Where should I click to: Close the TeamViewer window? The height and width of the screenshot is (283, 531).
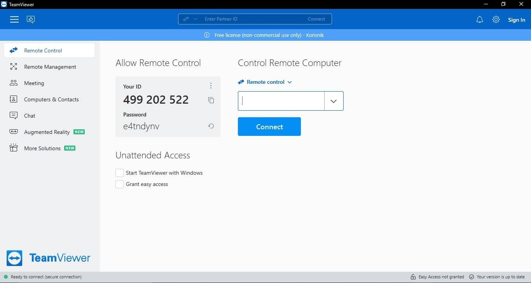[522, 4]
